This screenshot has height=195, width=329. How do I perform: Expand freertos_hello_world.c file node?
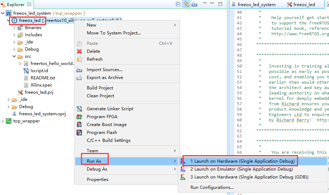click(x=20, y=64)
